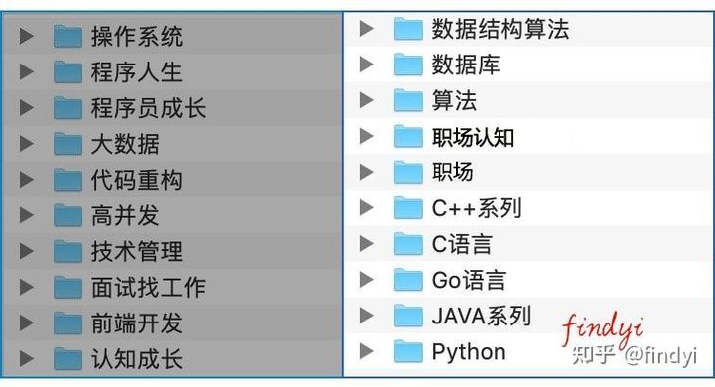Select the 职场认知 folder label

pyautogui.click(x=473, y=137)
